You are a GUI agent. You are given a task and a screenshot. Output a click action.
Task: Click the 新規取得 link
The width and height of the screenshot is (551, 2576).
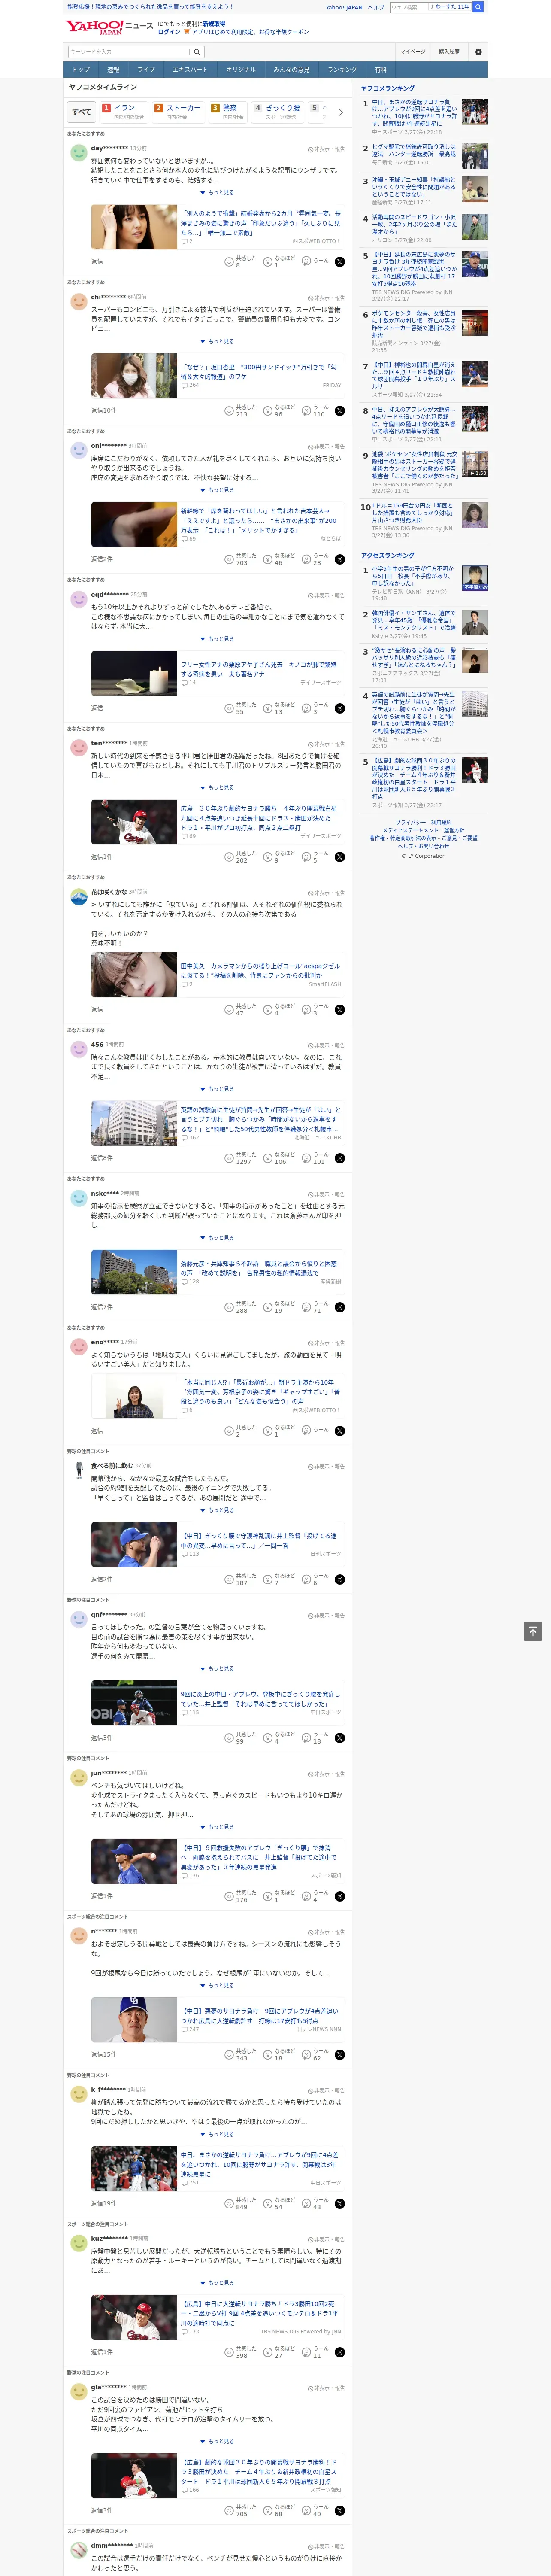pos(214,24)
